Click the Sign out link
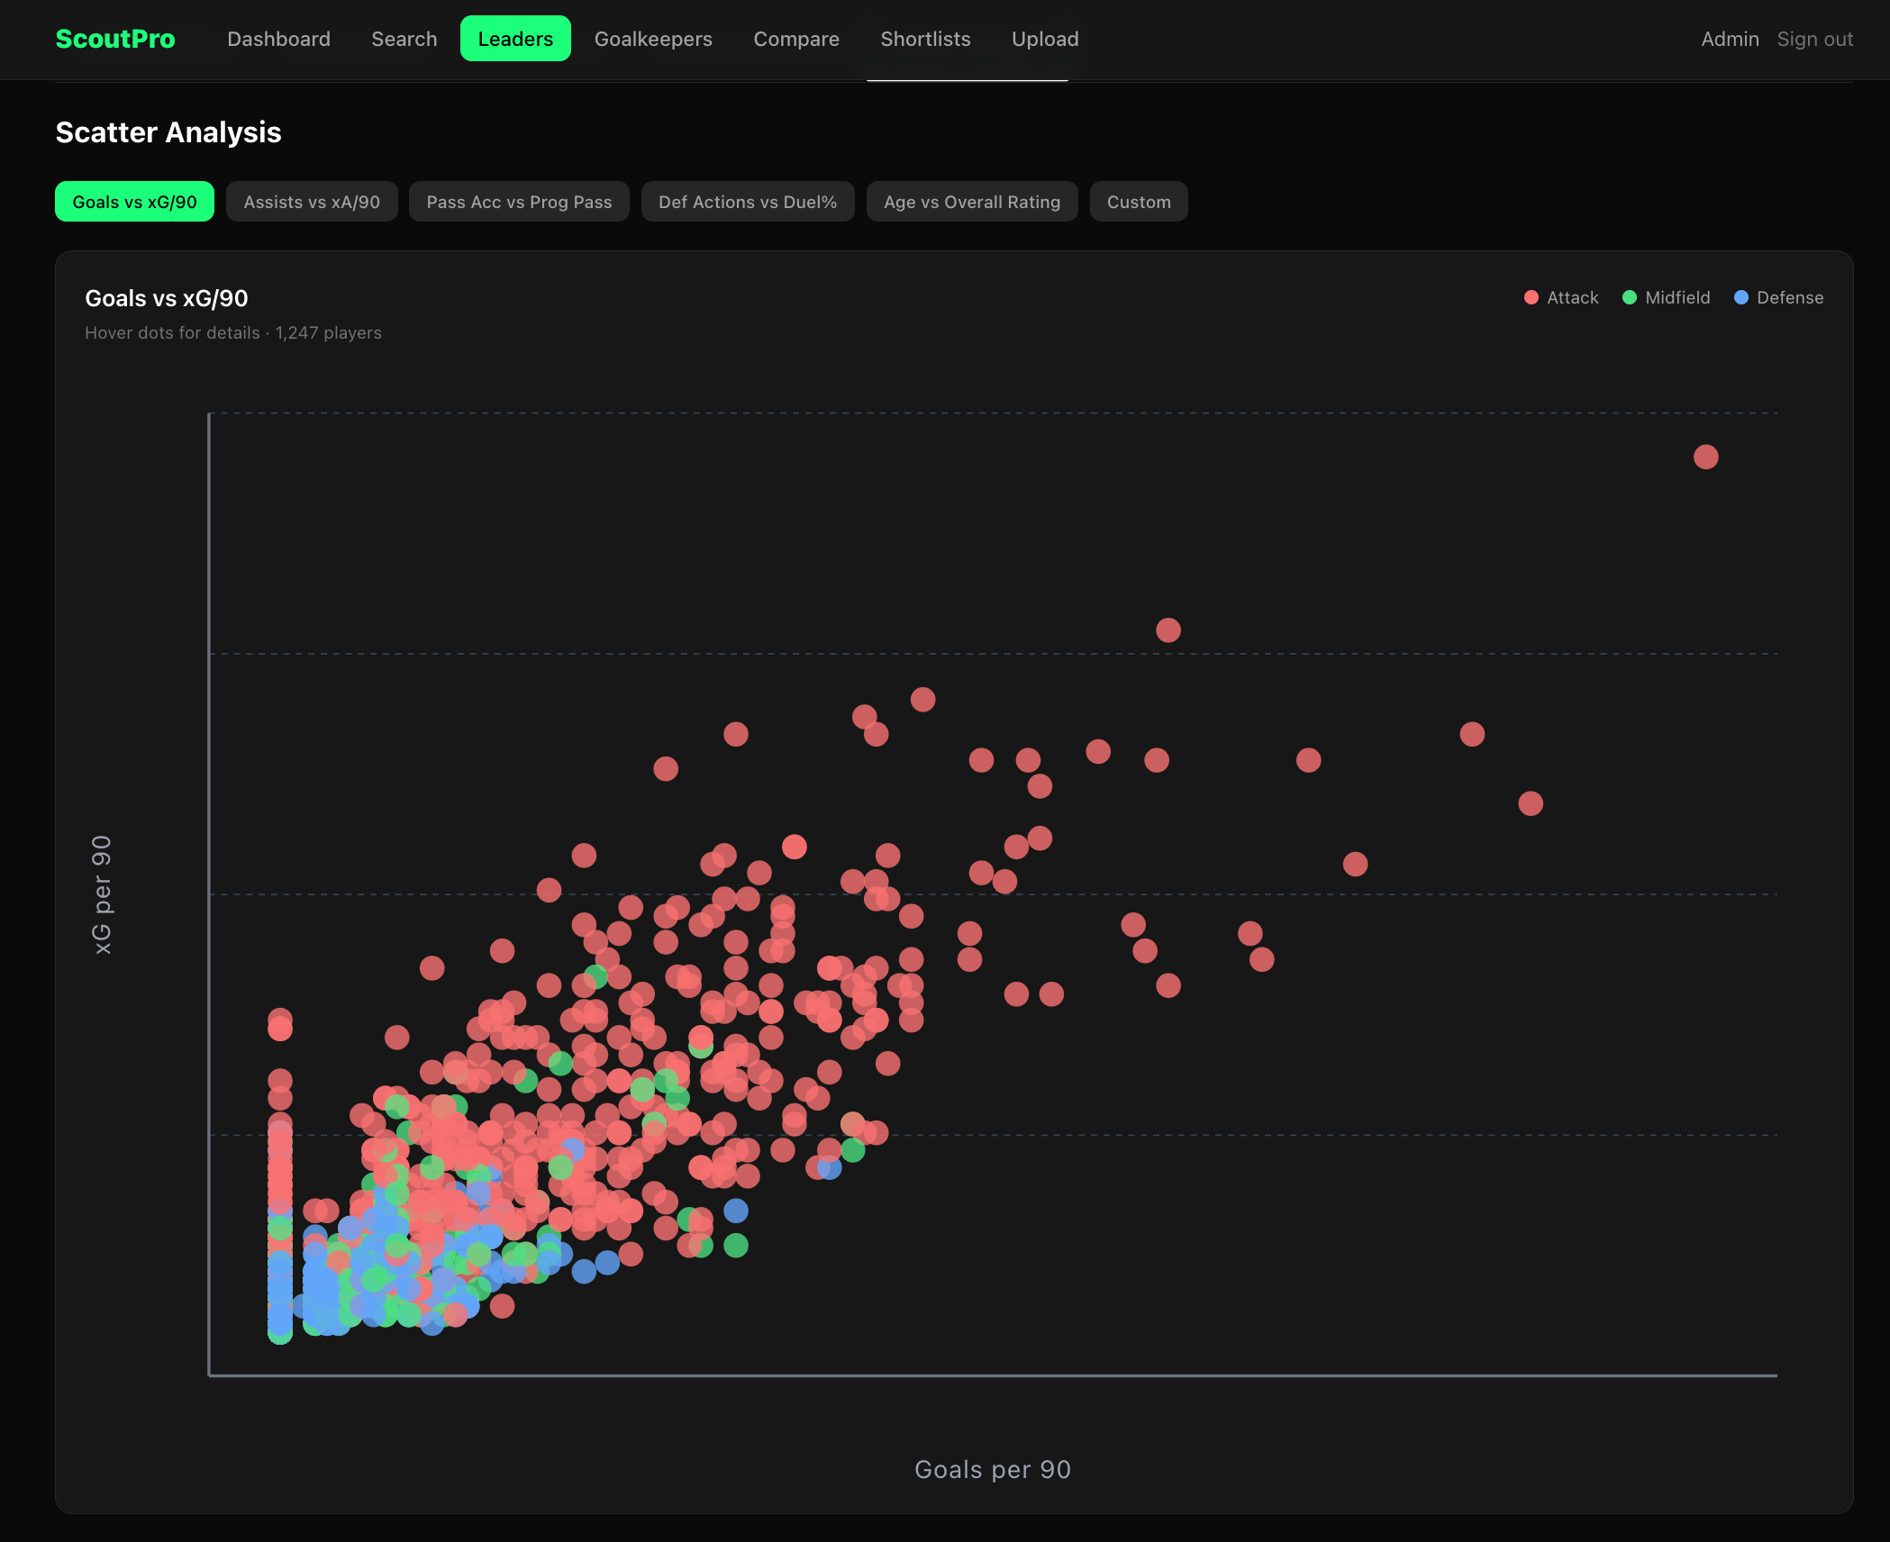The image size is (1890, 1542). coord(1814,39)
